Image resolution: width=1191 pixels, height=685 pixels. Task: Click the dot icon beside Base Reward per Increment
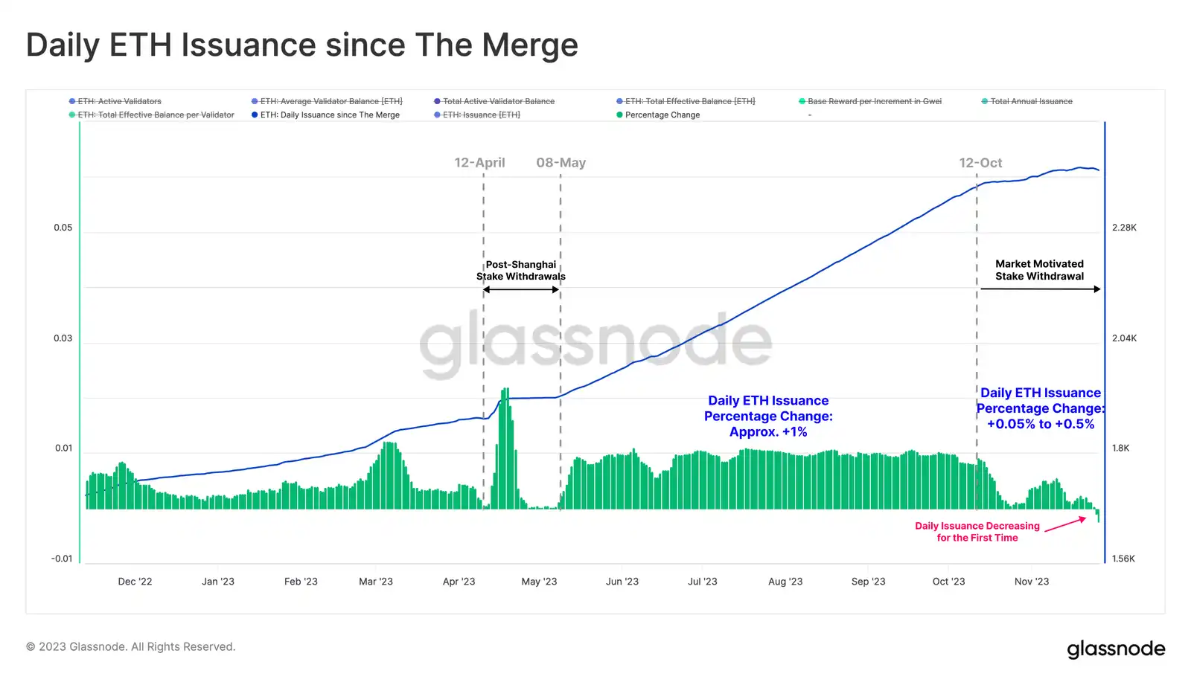click(802, 101)
